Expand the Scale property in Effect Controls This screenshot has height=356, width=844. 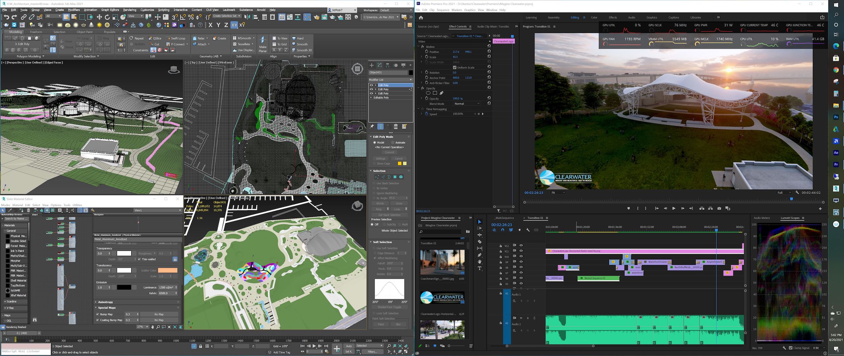click(421, 57)
